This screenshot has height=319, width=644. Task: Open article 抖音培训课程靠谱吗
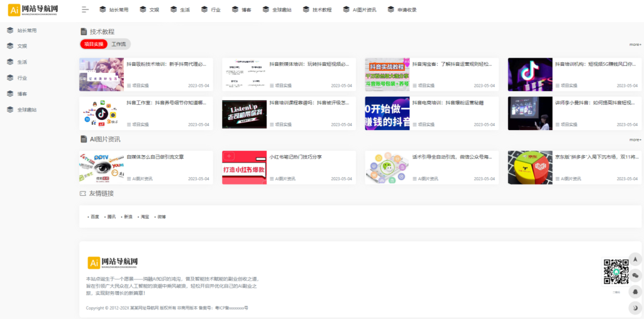click(309, 103)
